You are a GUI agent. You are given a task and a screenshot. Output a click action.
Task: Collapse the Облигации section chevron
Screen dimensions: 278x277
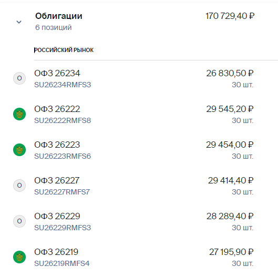pyautogui.click(x=19, y=22)
